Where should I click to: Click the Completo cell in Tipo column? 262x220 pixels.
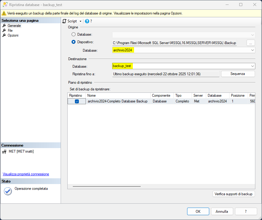(182, 101)
